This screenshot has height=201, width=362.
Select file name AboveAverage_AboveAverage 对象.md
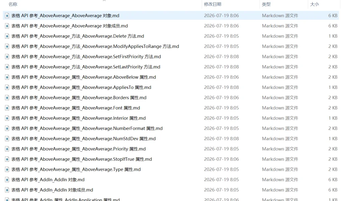pyautogui.click(x=65, y=15)
